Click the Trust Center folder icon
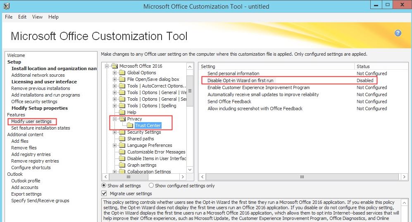This screenshot has height=222, width=412. (x=130, y=125)
